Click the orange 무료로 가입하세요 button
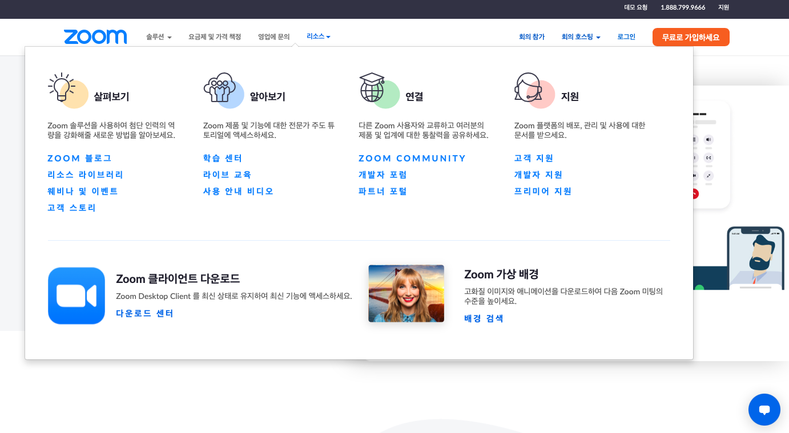Viewport: 789px width, 433px height. pos(691,37)
